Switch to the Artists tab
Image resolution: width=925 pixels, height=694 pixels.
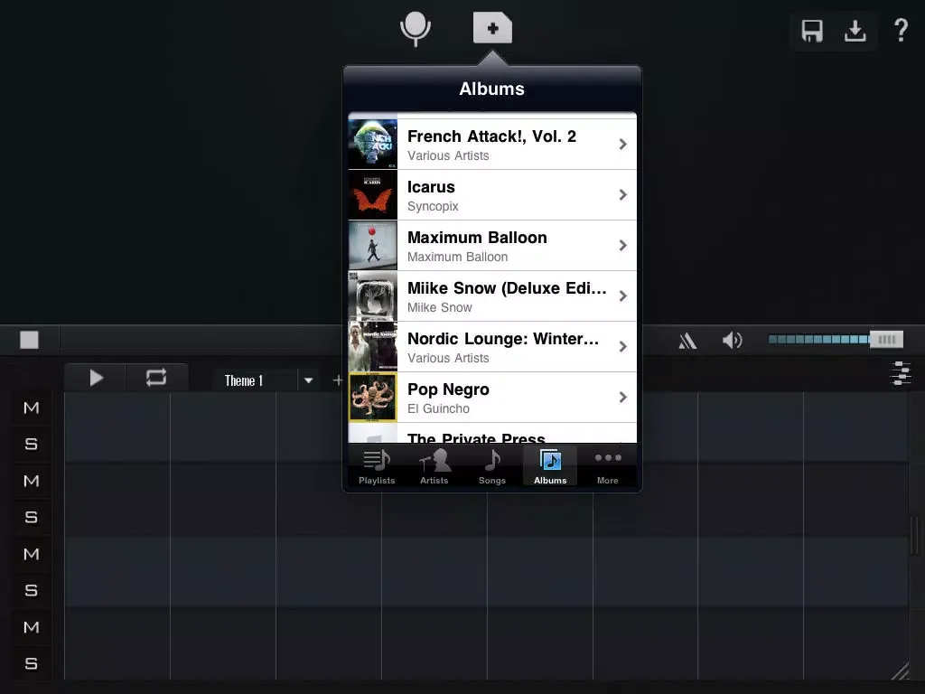click(x=434, y=466)
